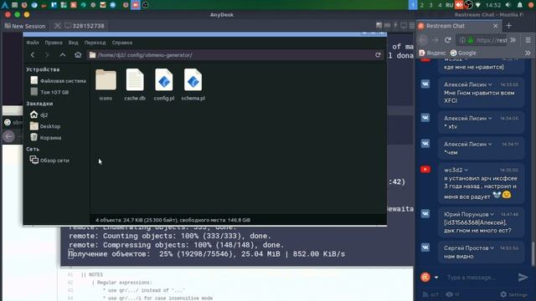Click the 14:52 panel clock

coord(493,5)
